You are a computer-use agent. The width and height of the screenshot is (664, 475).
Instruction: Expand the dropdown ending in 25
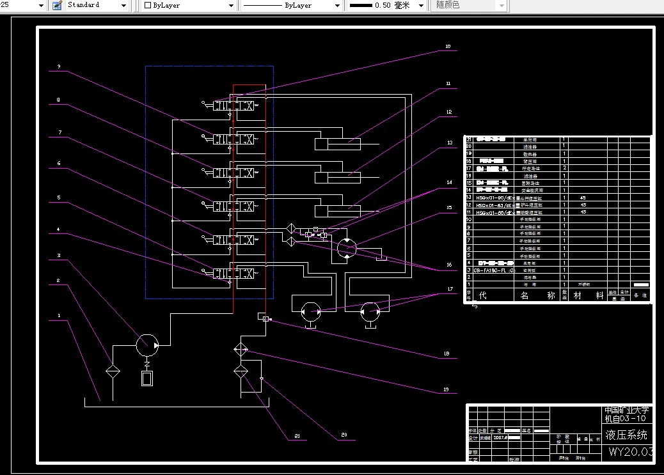pos(41,6)
